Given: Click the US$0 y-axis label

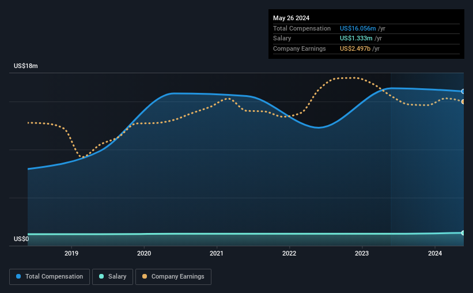Looking at the screenshot, I should 21,239.
